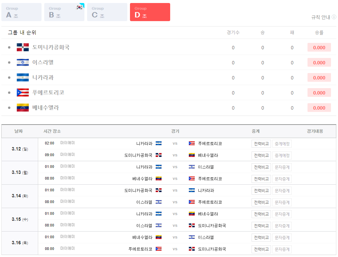The height and width of the screenshot is (257, 338).
Task: Click Dominican flag in 3.15 08:00 match
Action: (x=192, y=226)
